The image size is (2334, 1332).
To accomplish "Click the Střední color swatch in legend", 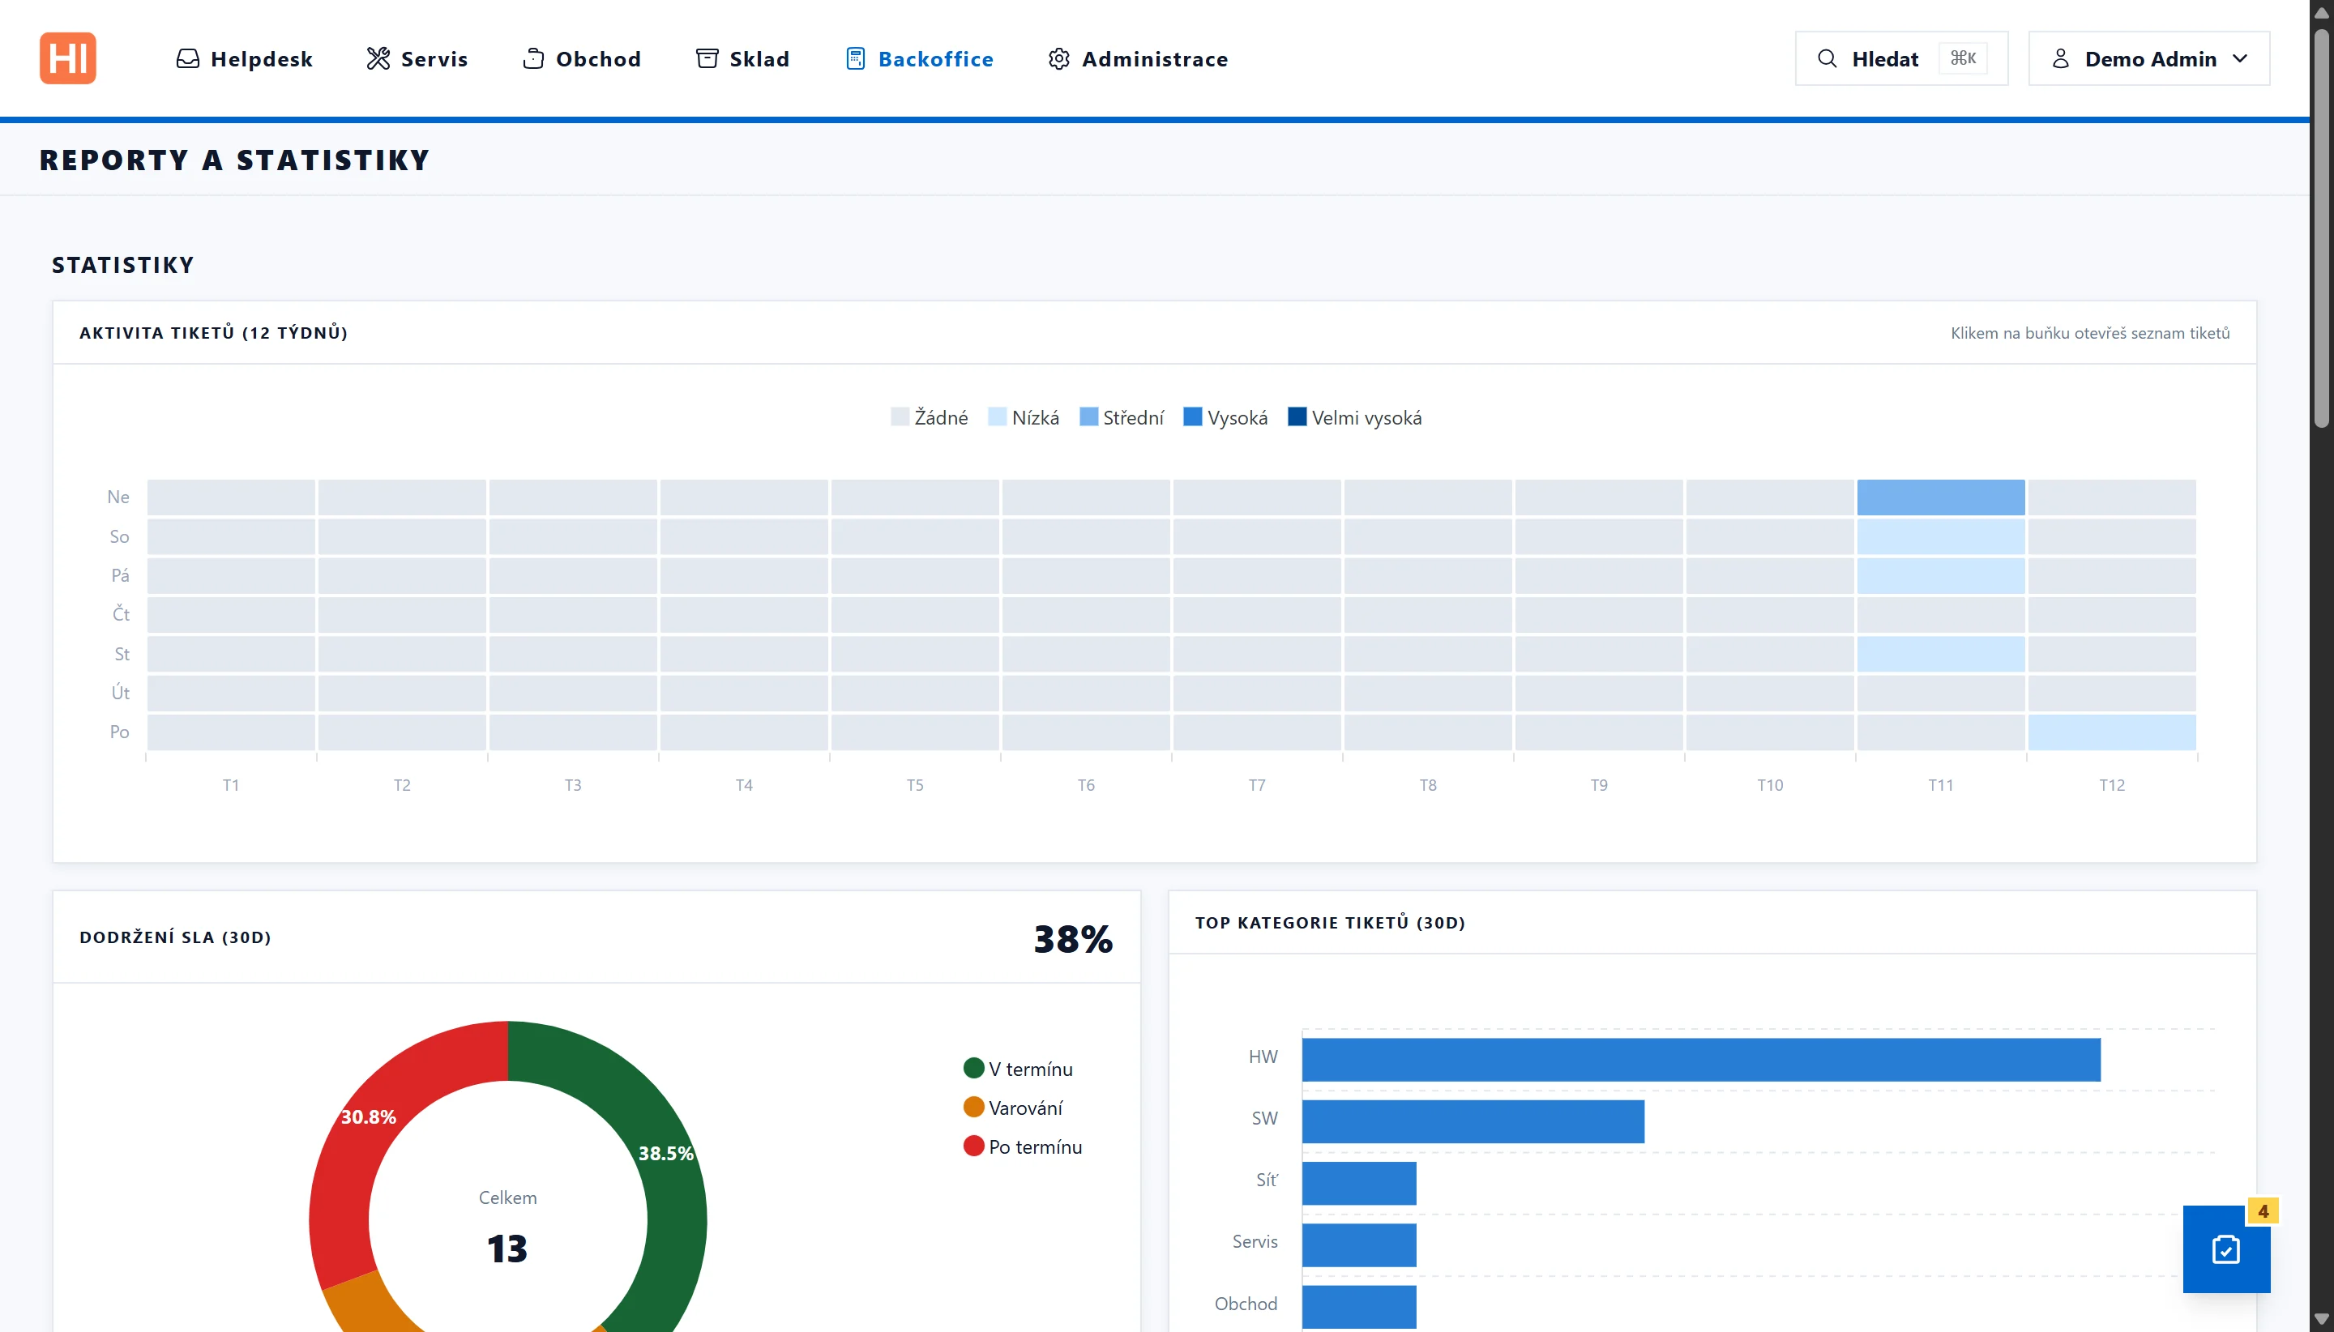I will tap(1088, 416).
